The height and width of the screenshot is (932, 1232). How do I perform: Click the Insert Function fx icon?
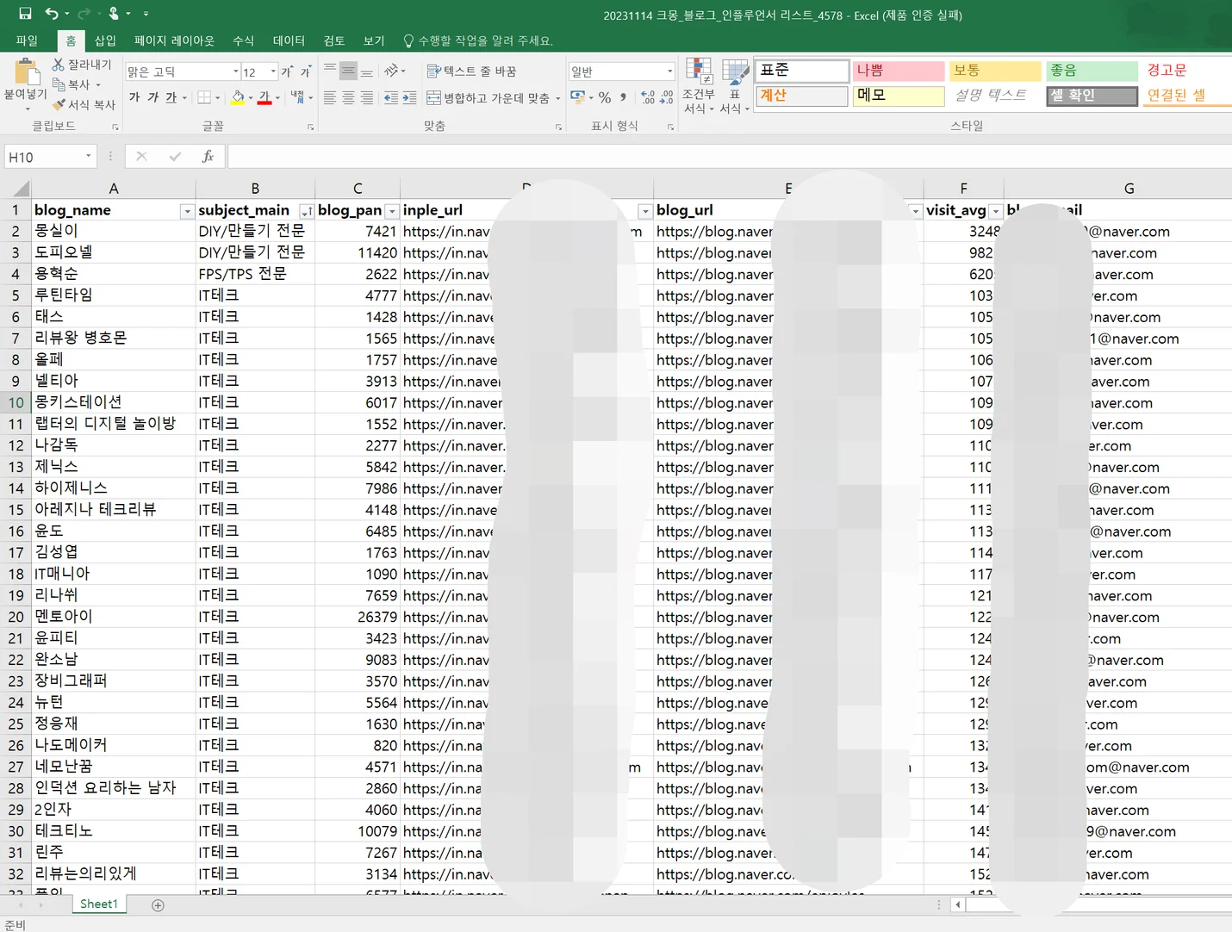pos(208,156)
